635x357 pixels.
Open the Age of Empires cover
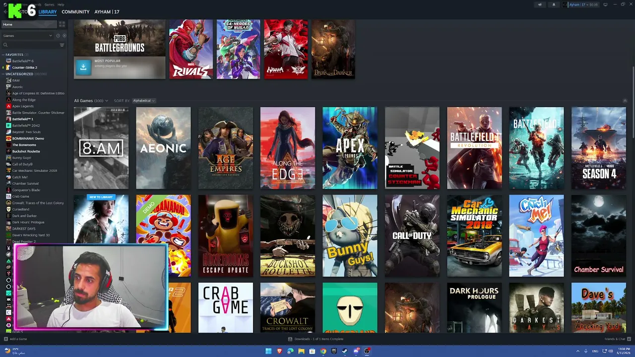[x=226, y=148]
